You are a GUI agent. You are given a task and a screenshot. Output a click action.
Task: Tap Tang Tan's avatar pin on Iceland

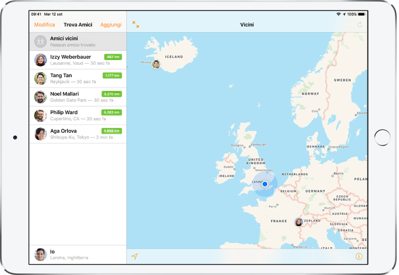click(x=156, y=64)
